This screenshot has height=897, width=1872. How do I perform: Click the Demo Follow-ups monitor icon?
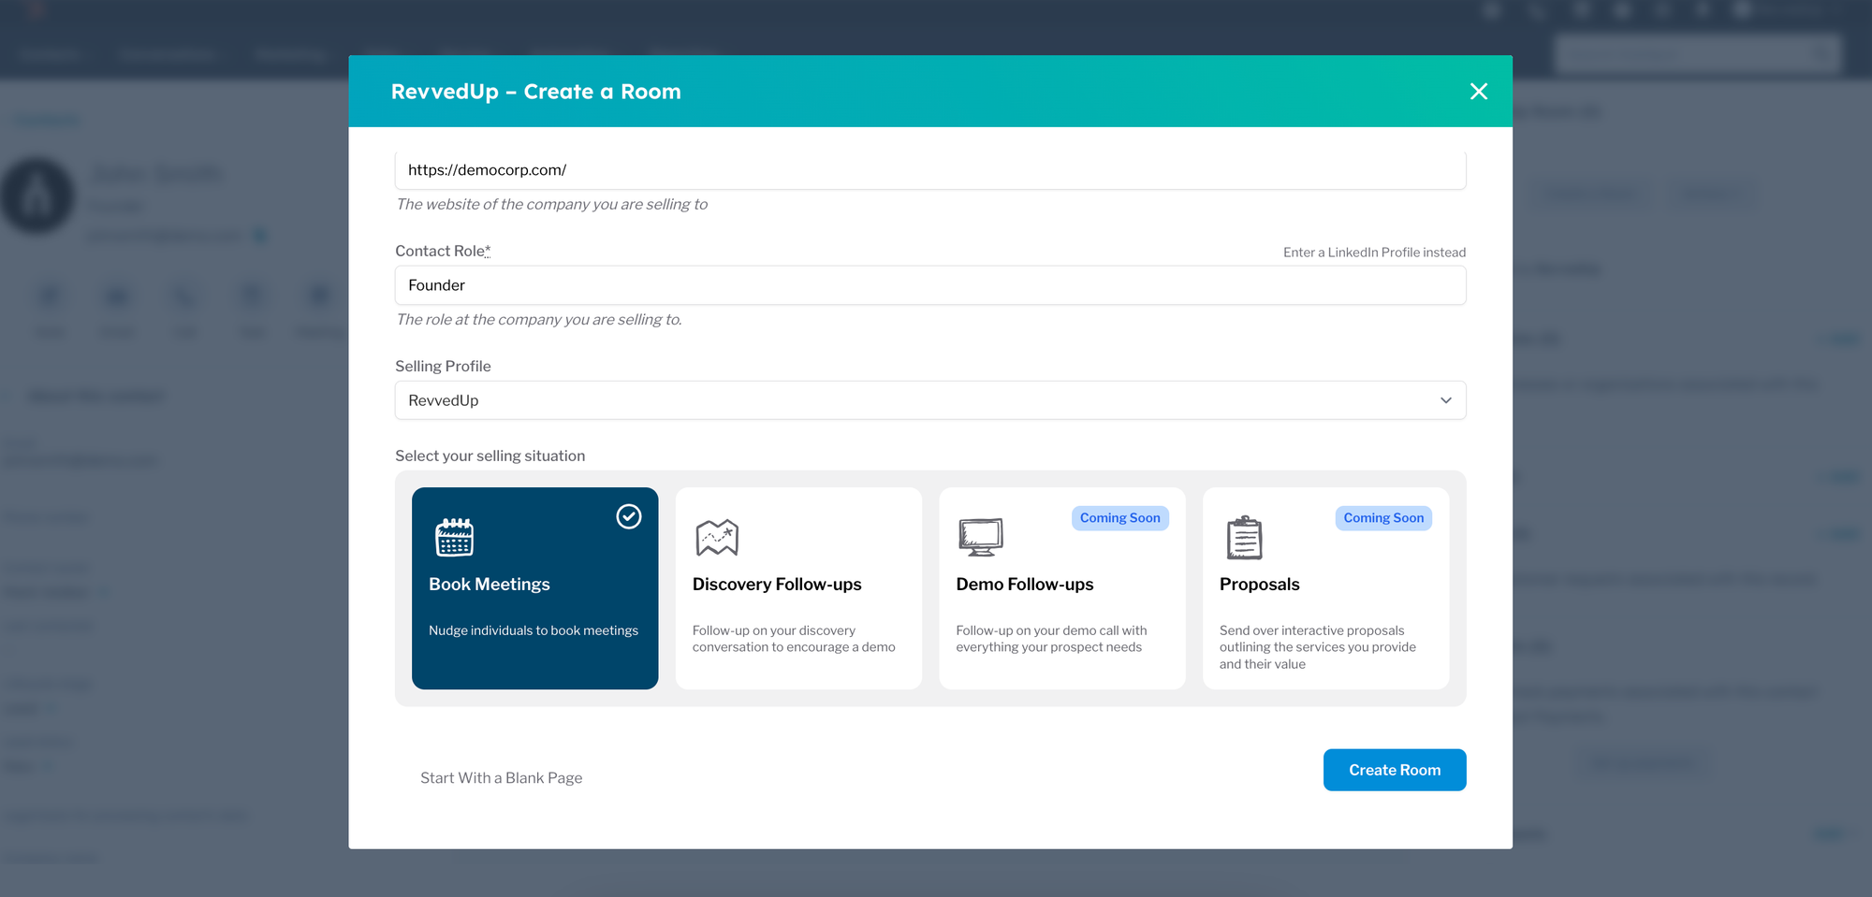[981, 538]
